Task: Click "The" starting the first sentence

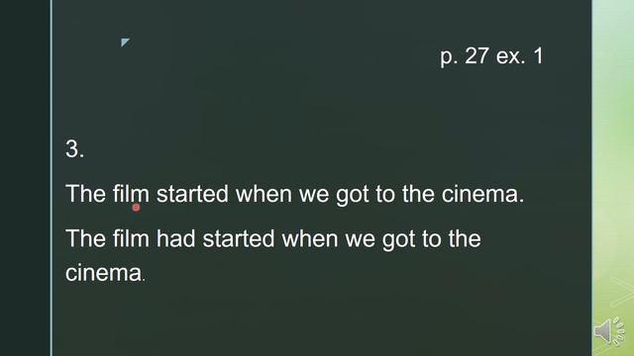Action: tap(85, 194)
